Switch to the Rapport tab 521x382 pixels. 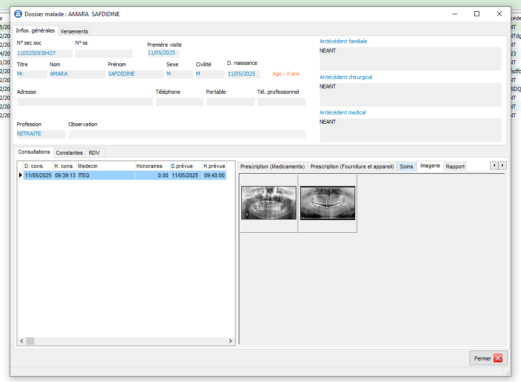[455, 166]
